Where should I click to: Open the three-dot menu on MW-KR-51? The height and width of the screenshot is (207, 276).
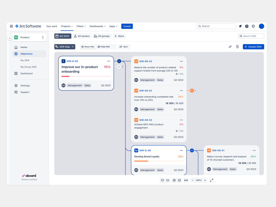coord(254,150)
